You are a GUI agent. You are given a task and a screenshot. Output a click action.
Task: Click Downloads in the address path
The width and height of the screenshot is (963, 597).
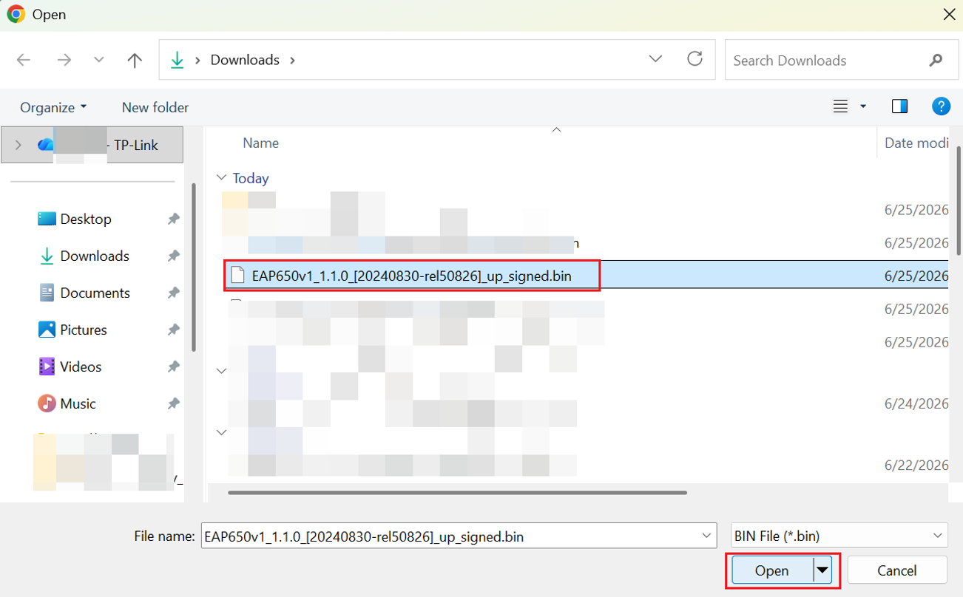(245, 60)
